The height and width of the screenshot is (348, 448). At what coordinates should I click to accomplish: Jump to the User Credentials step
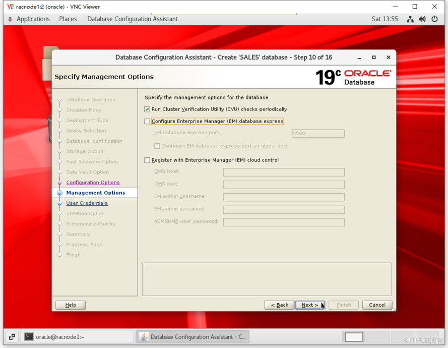coord(87,203)
